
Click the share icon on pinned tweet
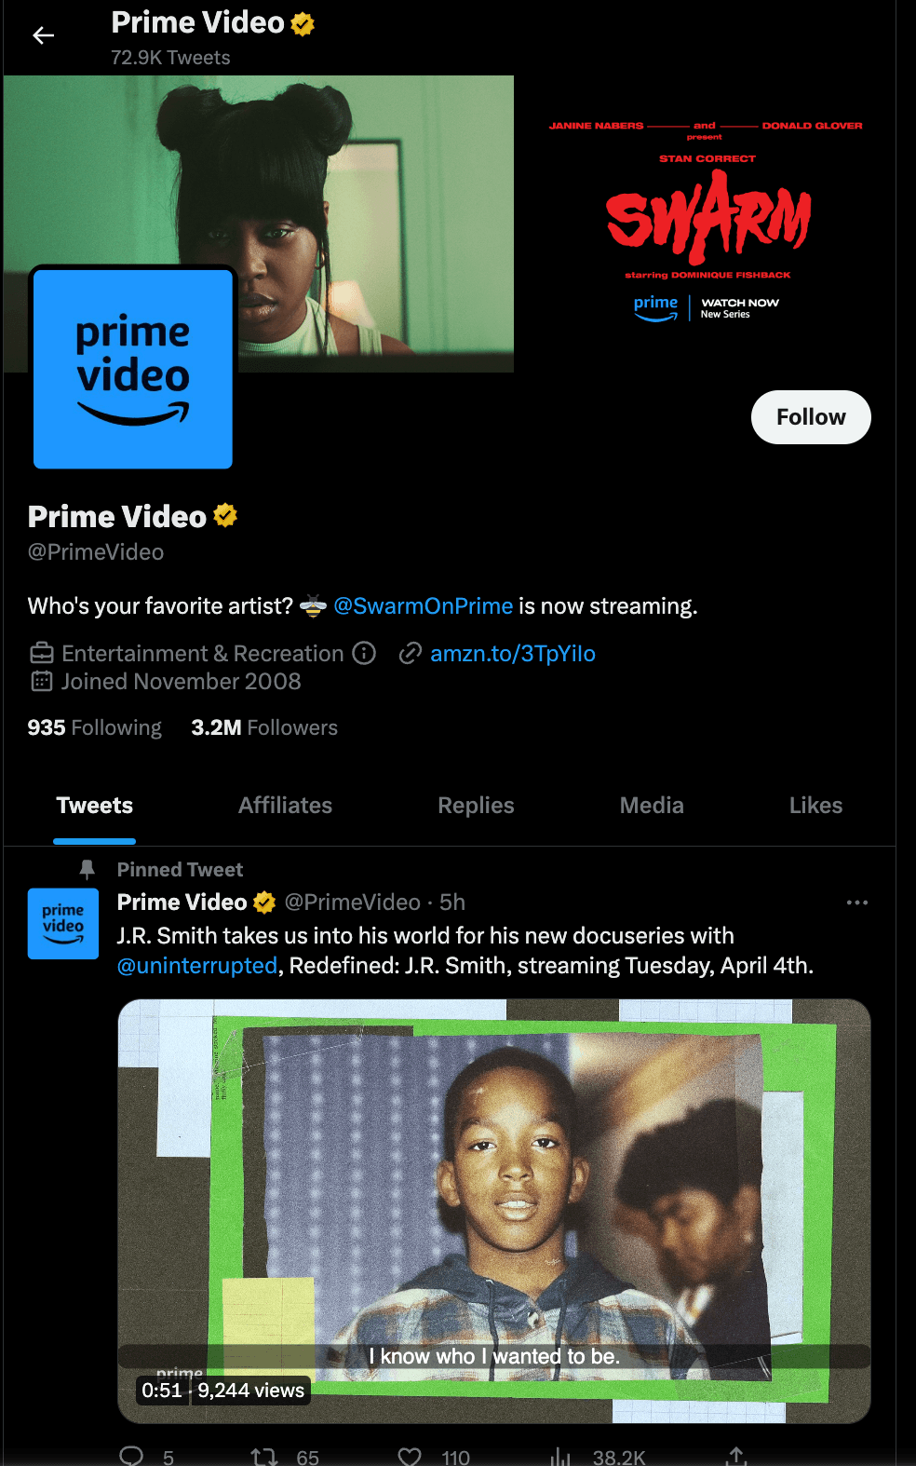[736, 1456]
